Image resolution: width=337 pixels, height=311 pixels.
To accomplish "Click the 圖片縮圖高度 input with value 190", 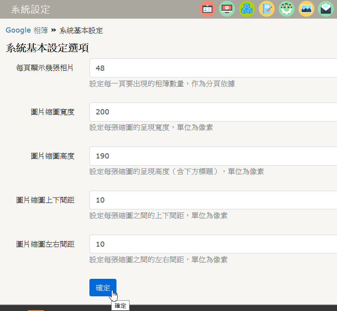I will pyautogui.click(x=213, y=156).
